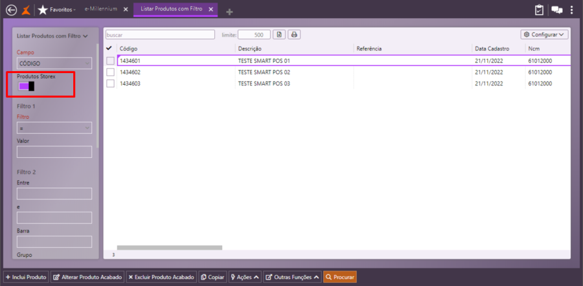Image resolution: width=583 pixels, height=286 pixels.
Task: Select the cell TESTE SMART POS 03
Action: [x=264, y=83]
